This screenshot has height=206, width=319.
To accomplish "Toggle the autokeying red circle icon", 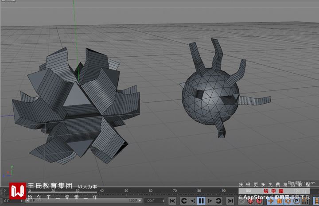I will tap(250, 201).
